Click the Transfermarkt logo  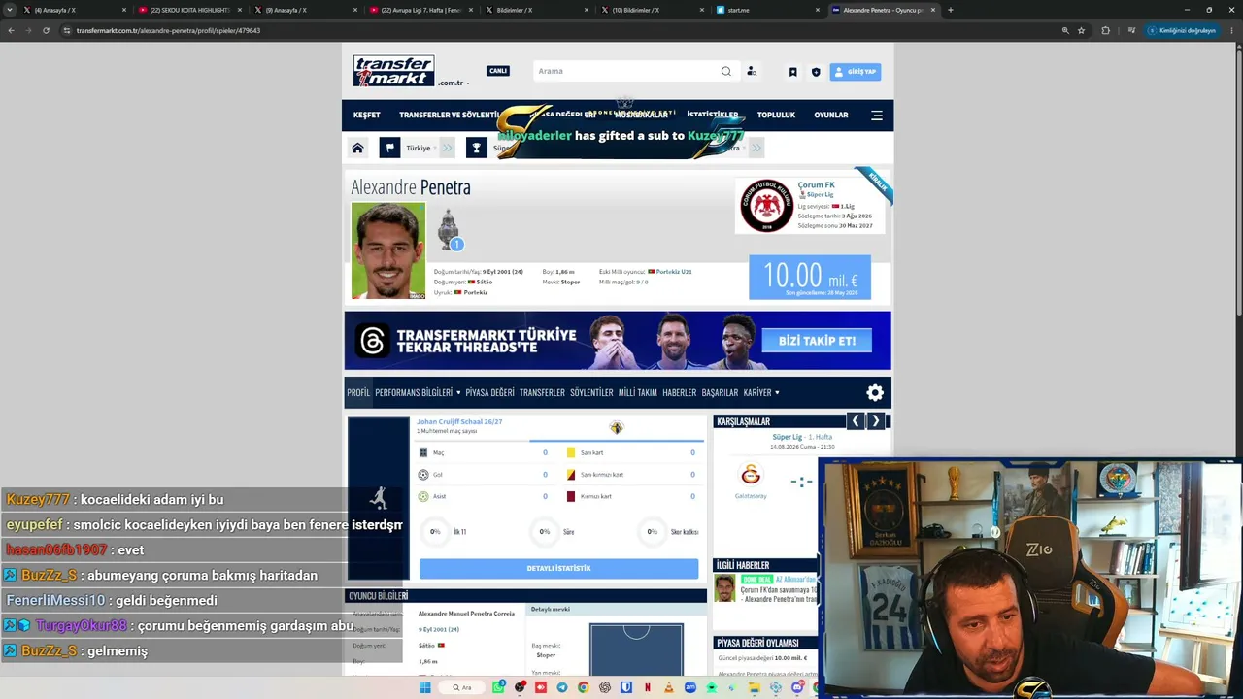coord(393,71)
